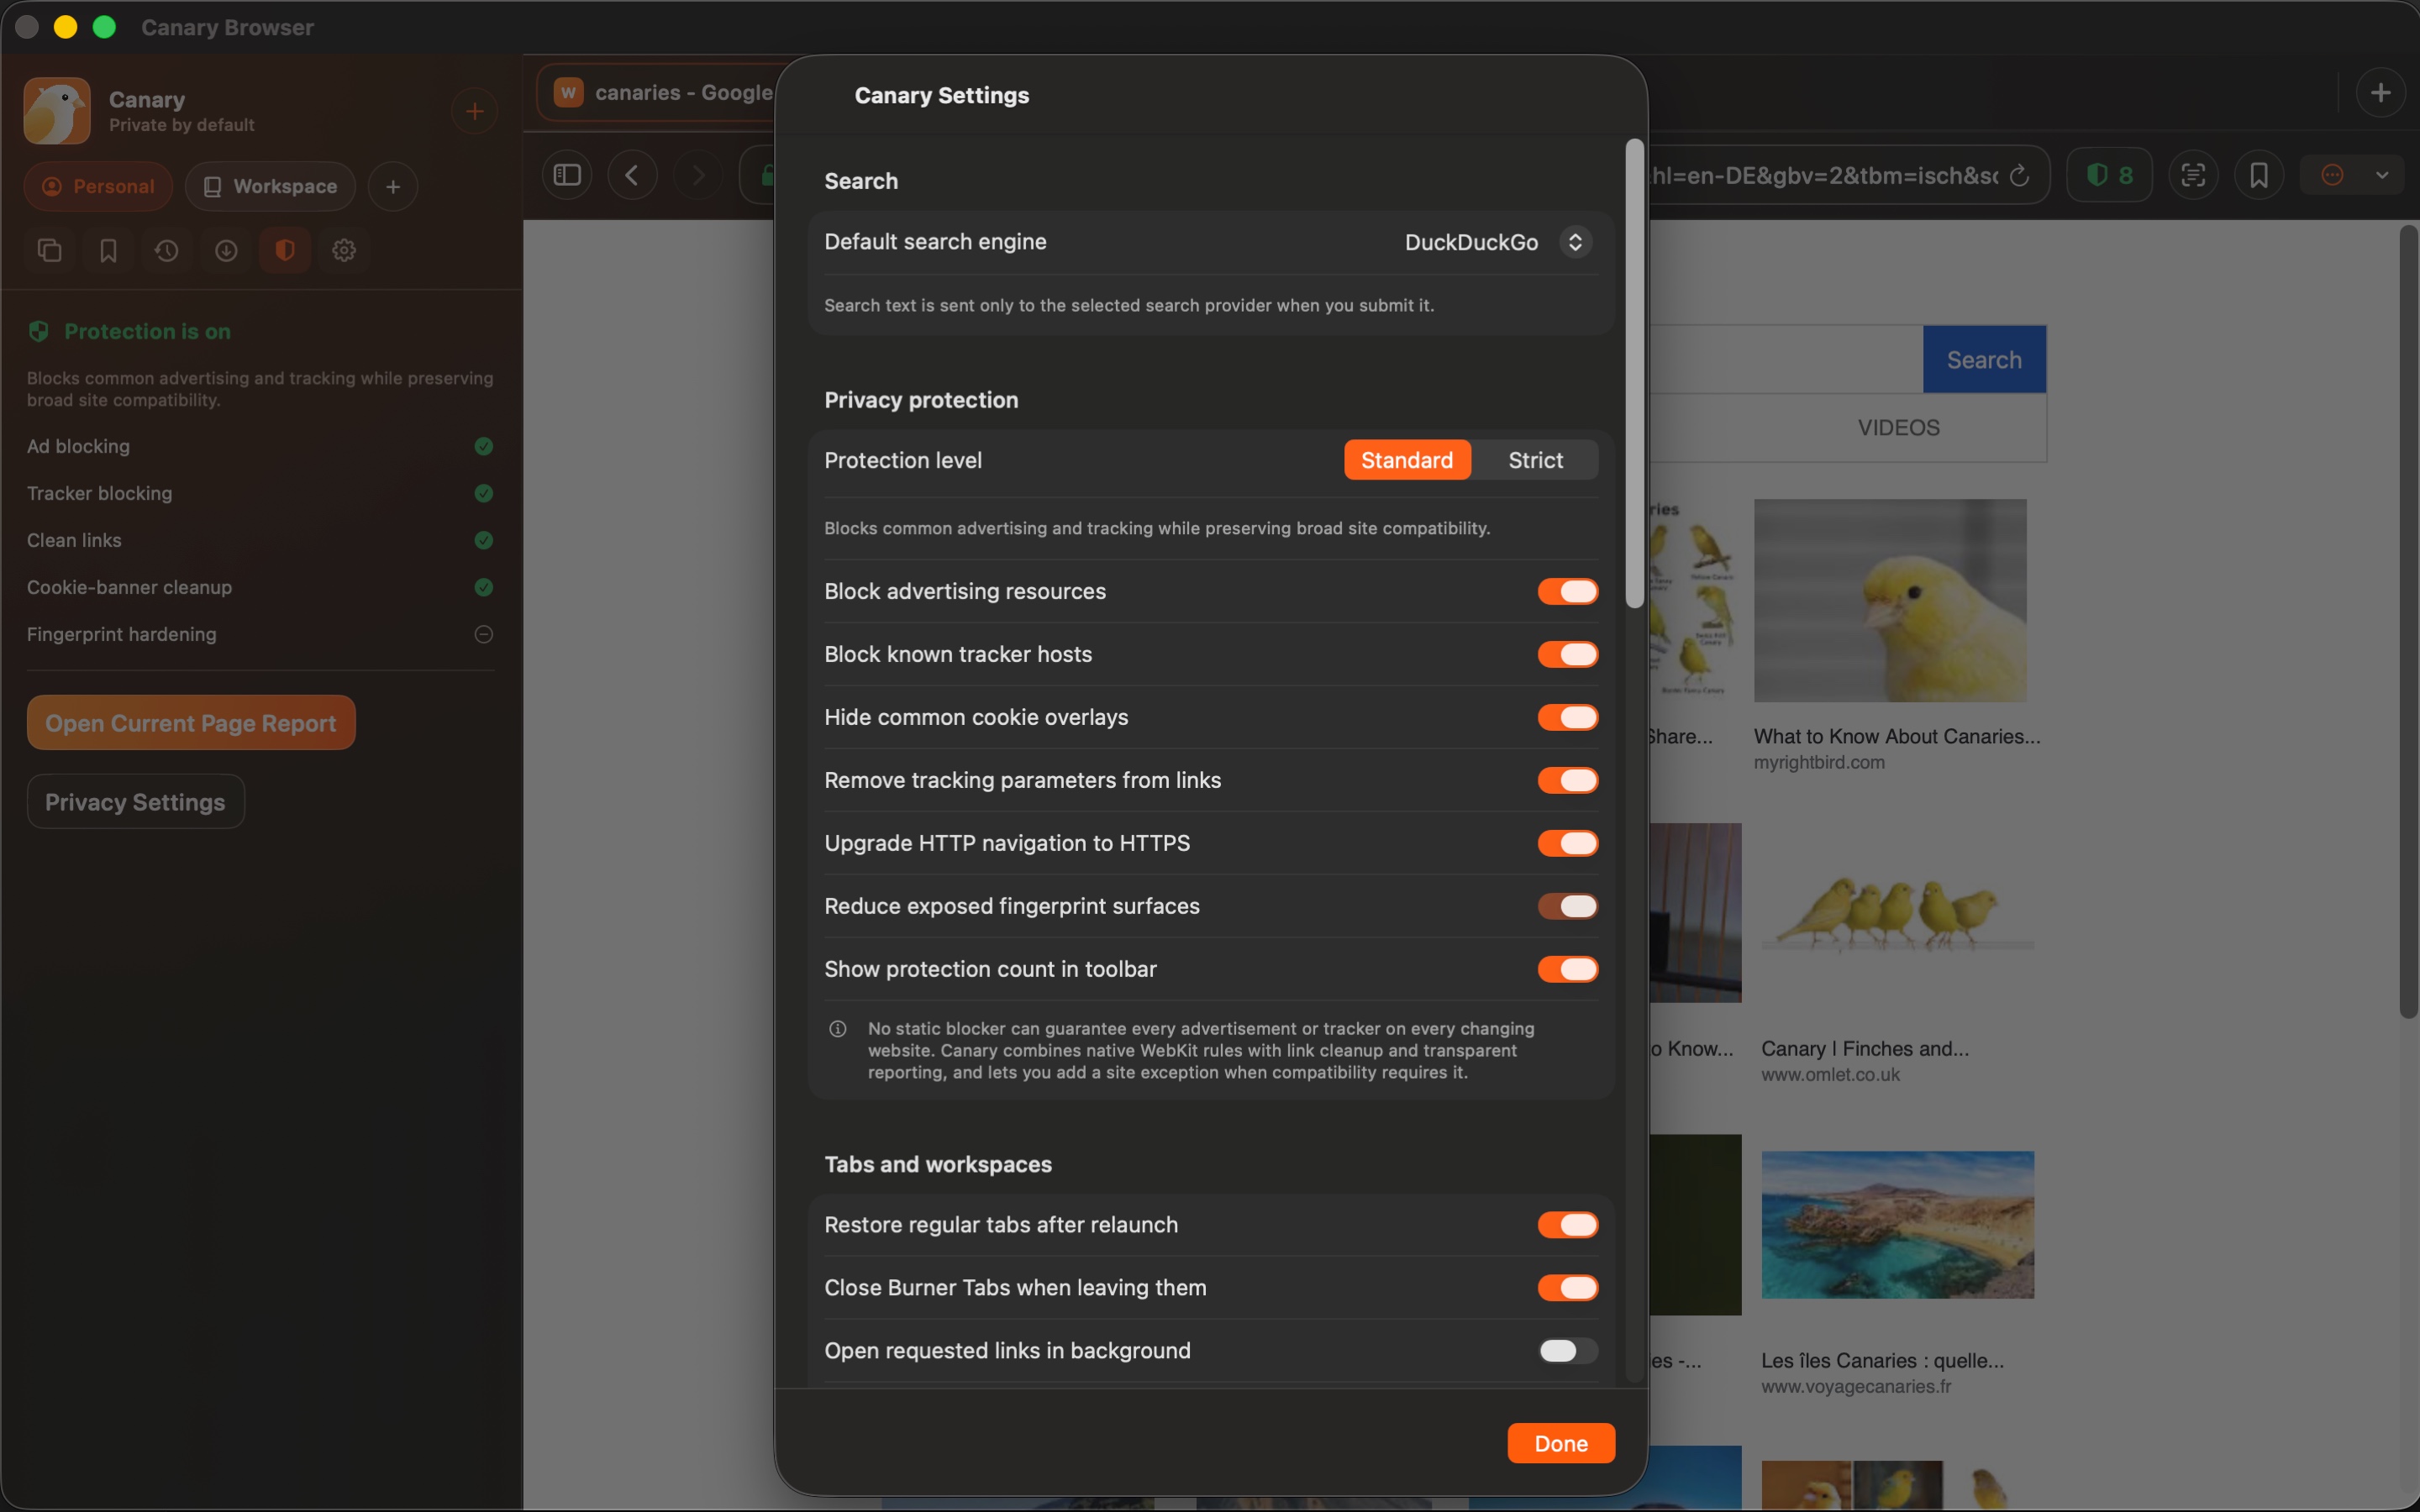Select the shield protection icon in sidebar

pos(285,250)
